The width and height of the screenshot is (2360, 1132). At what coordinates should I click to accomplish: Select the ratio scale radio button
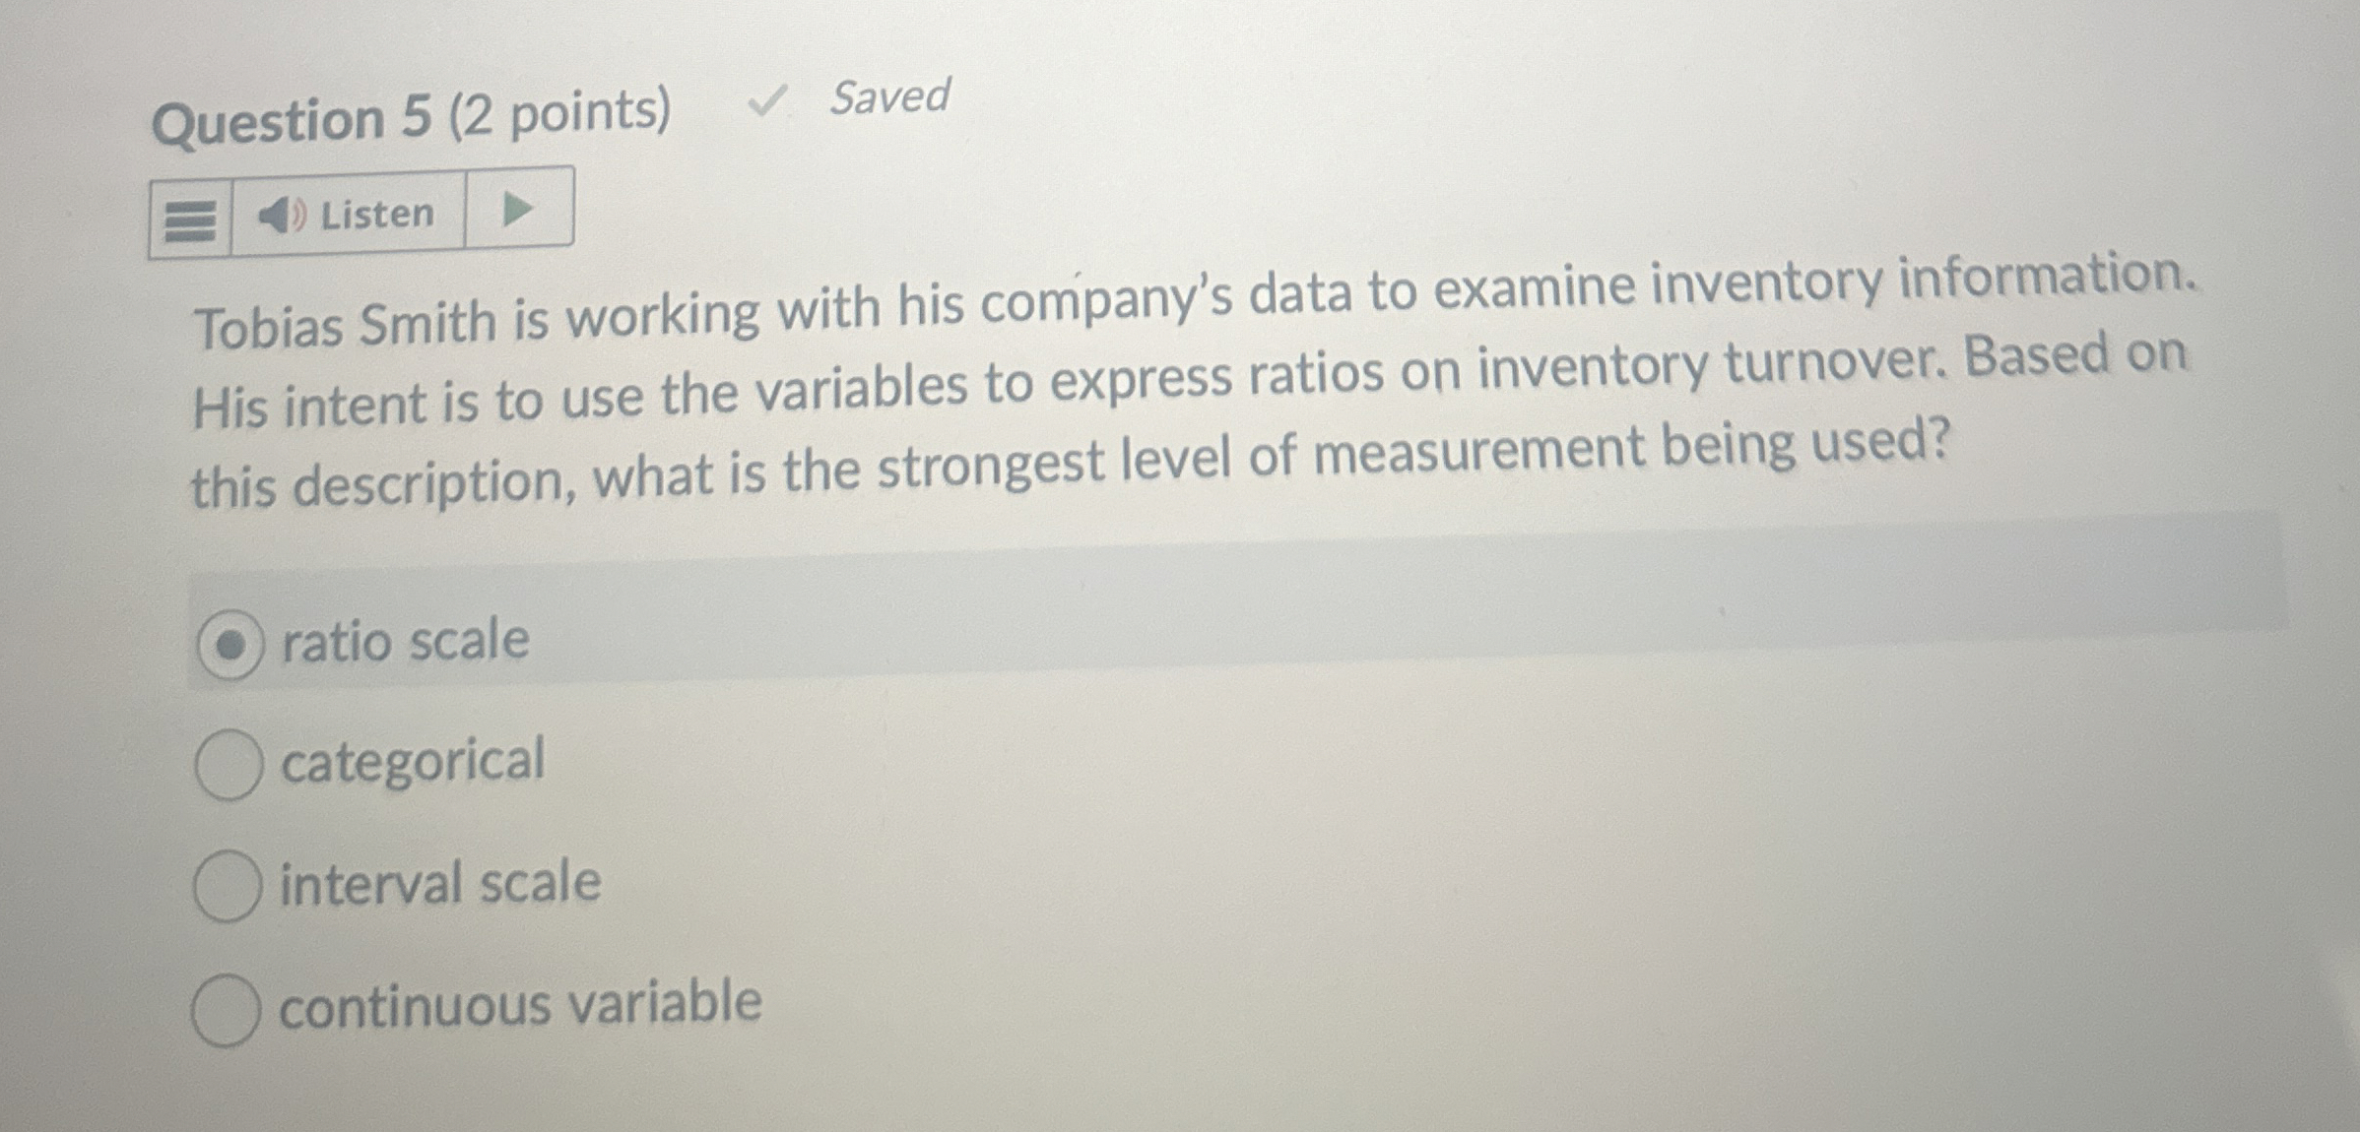pyautogui.click(x=234, y=643)
